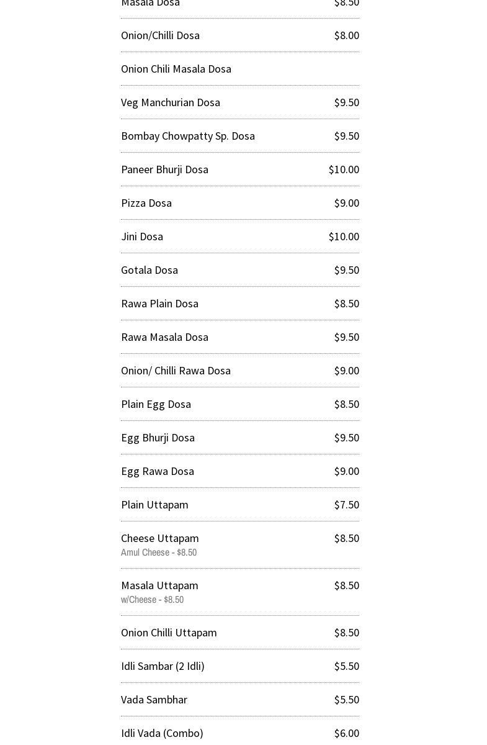Select the Amul Cheese option text
Viewport: 487px width, 745px height.
(x=159, y=553)
